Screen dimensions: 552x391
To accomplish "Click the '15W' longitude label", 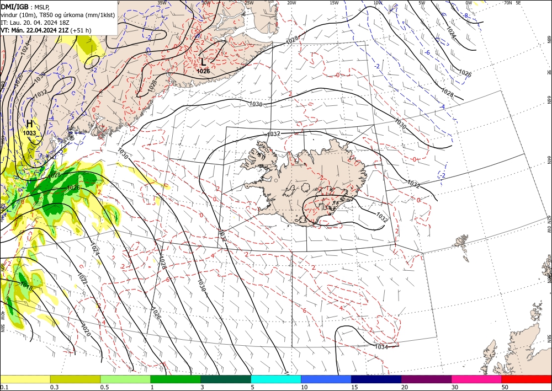I will pyautogui.click(x=335, y=3).
